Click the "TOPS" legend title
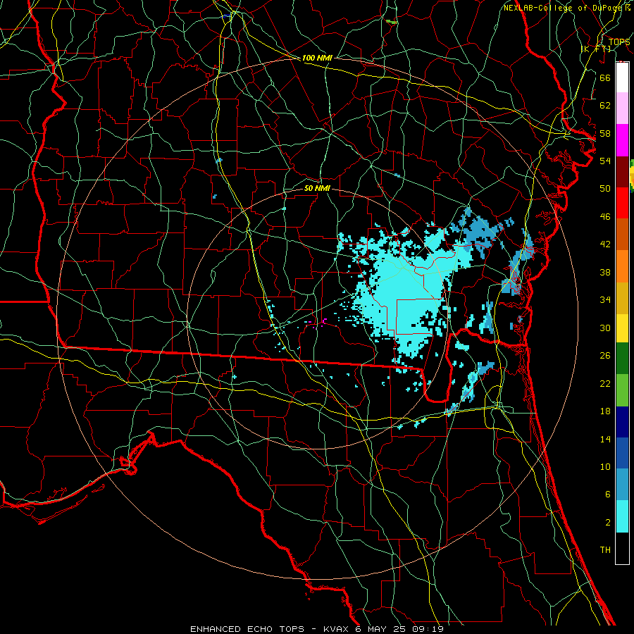Image resolution: width=634 pixels, height=634 pixels. [x=619, y=42]
